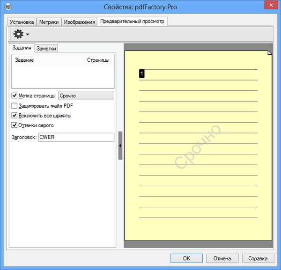This screenshot has width=281, height=270.
Task: Open the Изображения tab
Action: [79, 22]
